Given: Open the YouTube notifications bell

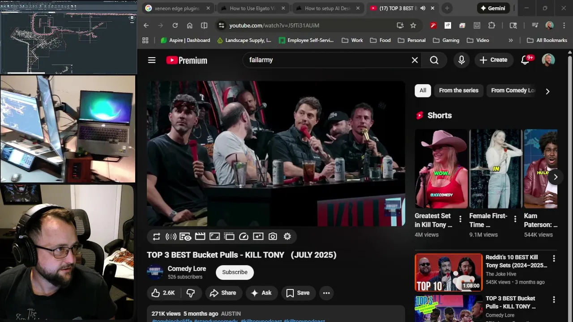Looking at the screenshot, I should 525,60.
